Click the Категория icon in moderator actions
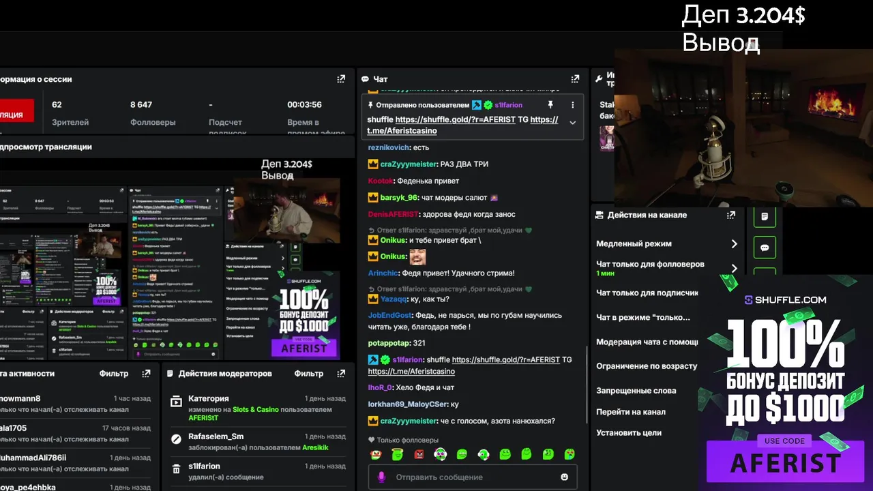 [x=176, y=400]
